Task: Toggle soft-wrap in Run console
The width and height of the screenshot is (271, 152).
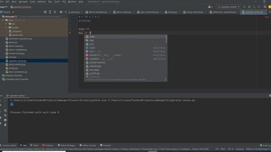Action: click(5, 110)
